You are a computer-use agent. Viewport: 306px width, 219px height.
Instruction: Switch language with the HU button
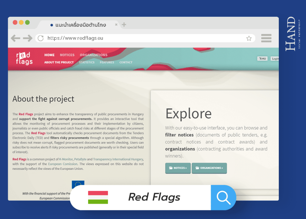coord(262,59)
